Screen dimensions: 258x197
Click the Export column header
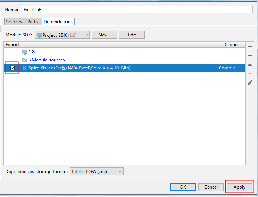click(12, 45)
